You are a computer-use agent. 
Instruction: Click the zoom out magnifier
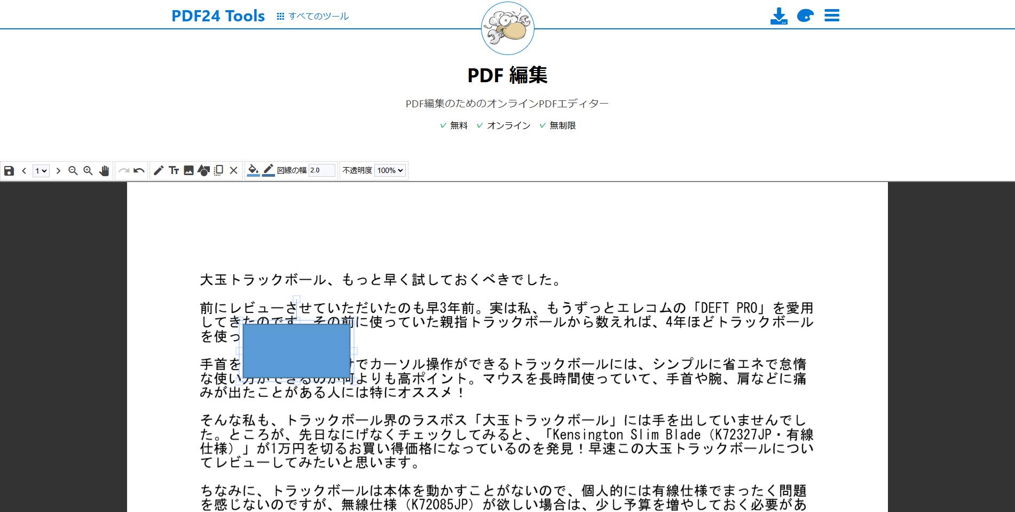click(73, 171)
